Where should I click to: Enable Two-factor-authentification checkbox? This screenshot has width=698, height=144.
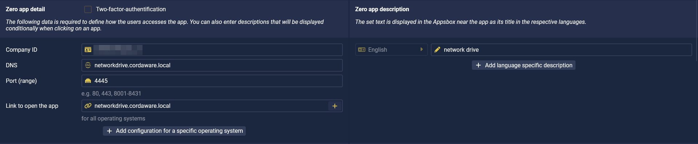click(88, 9)
